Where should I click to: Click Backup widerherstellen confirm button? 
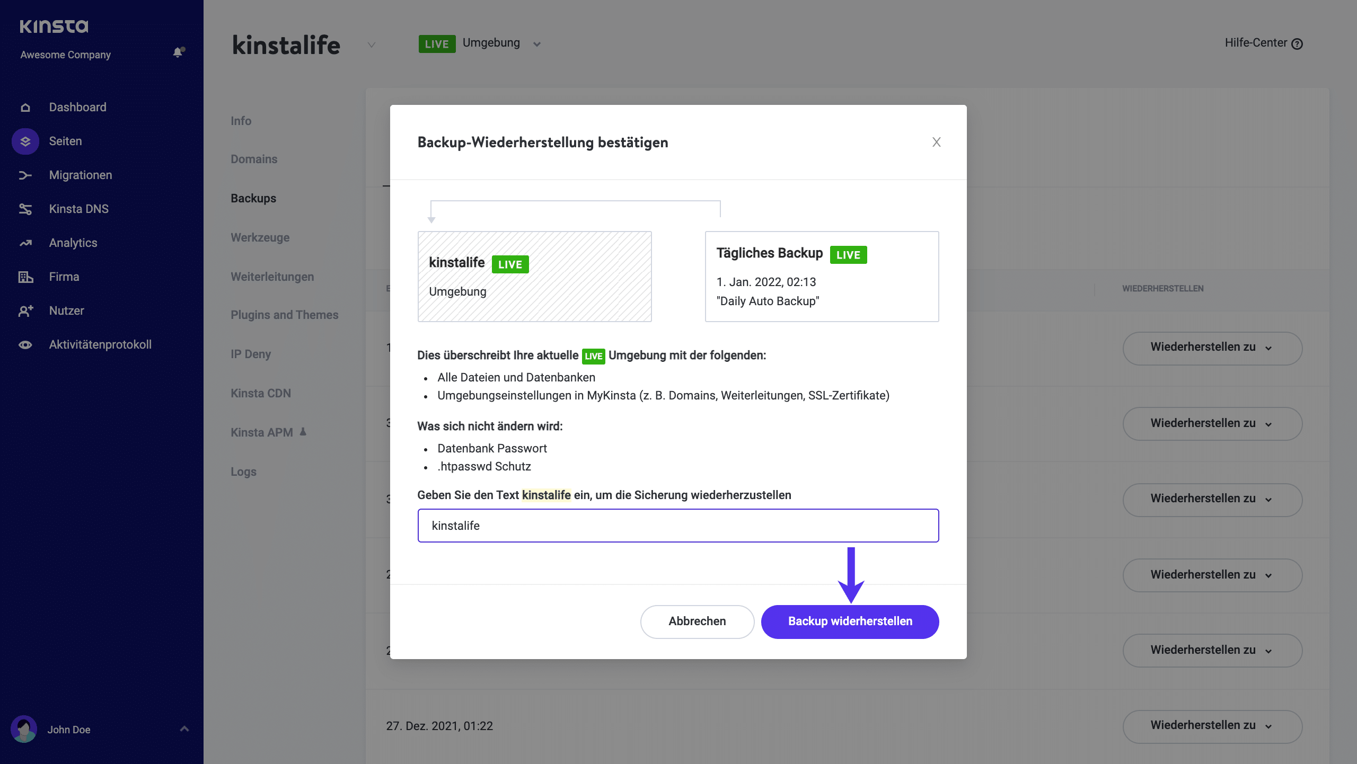(x=849, y=620)
